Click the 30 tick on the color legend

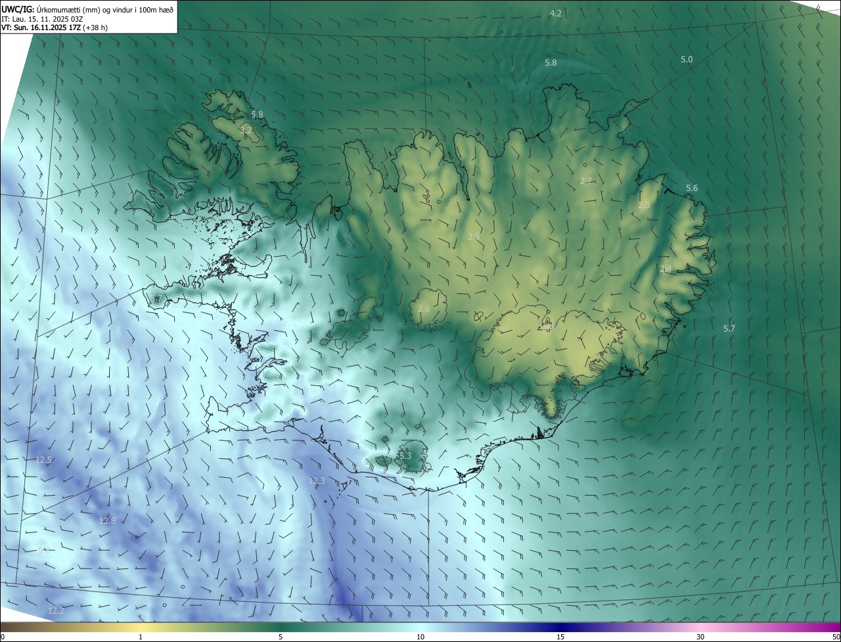[x=700, y=637]
